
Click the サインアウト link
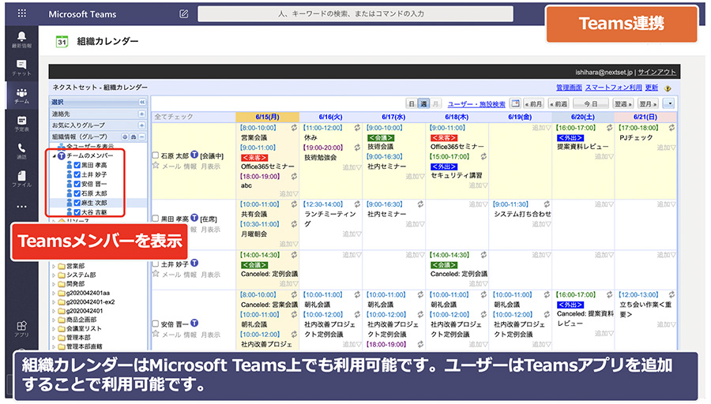pyautogui.click(x=657, y=73)
